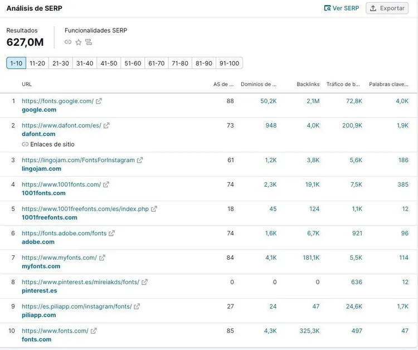Open external link icon for www.1001fonts.com
This screenshot has height=350, width=418.
point(106,184)
